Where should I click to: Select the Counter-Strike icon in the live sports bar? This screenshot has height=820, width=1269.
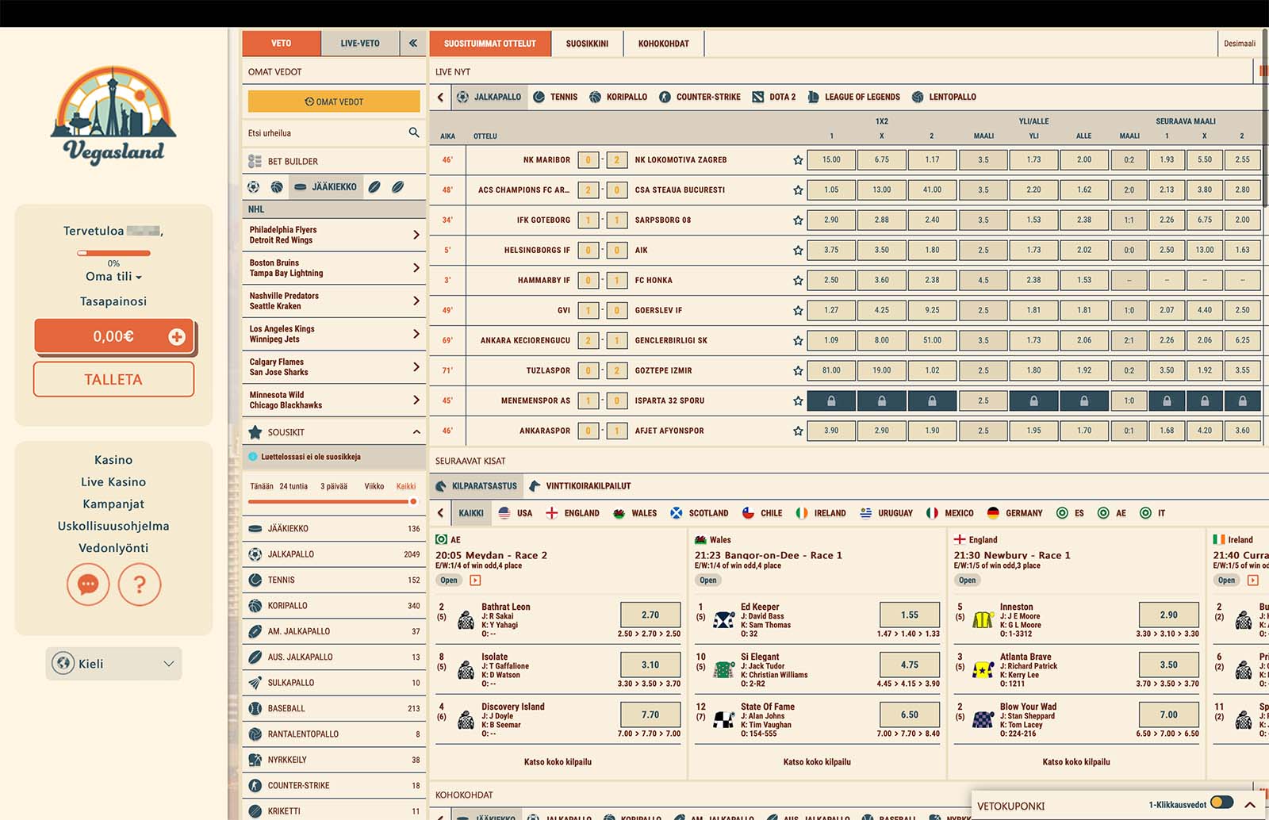point(665,97)
